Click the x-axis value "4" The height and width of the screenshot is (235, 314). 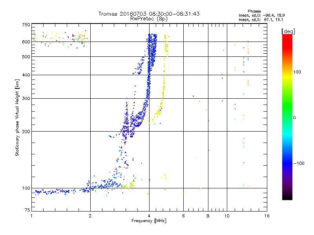(149, 216)
